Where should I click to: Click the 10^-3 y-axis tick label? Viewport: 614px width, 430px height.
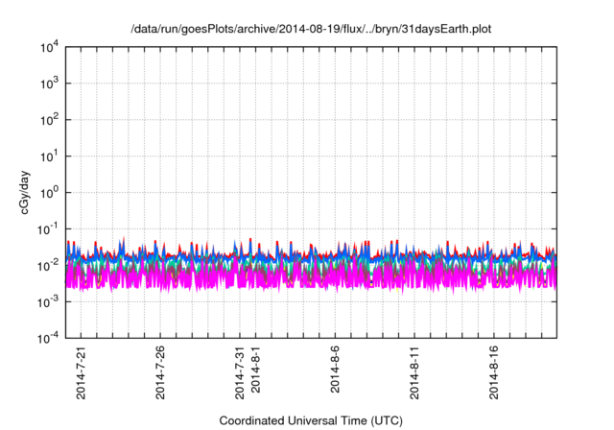pos(49,300)
